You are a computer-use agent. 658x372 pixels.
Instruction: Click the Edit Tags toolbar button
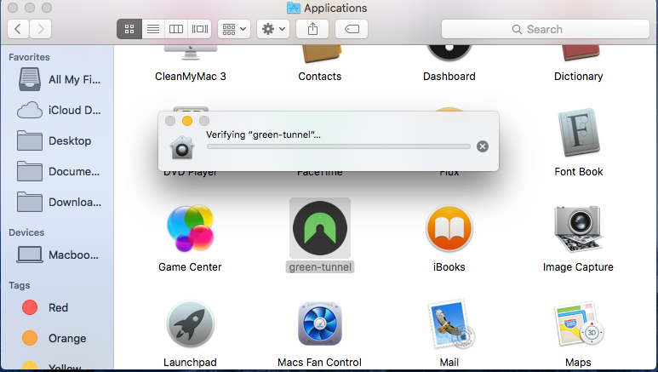click(352, 29)
